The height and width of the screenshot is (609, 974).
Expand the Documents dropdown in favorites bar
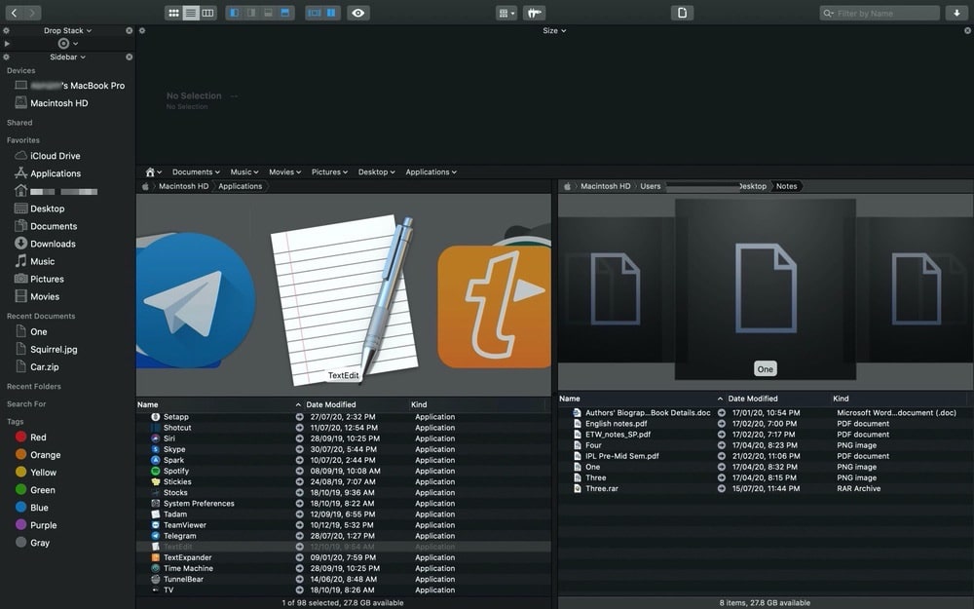197,172
